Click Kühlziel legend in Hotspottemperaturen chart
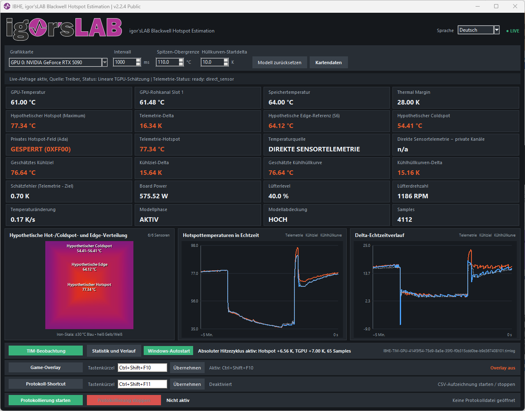The width and height of the screenshot is (525, 411). (312, 235)
